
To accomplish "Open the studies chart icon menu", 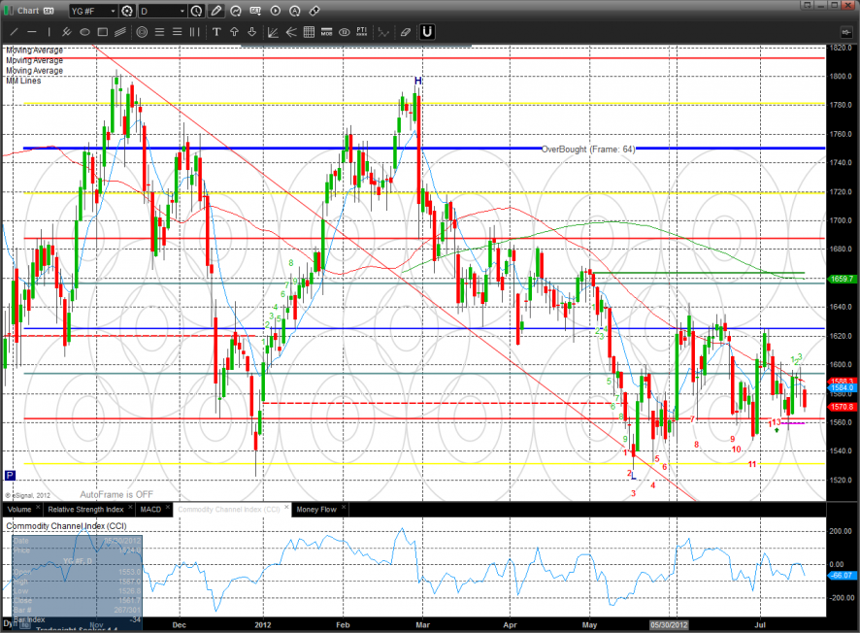I will (x=236, y=11).
